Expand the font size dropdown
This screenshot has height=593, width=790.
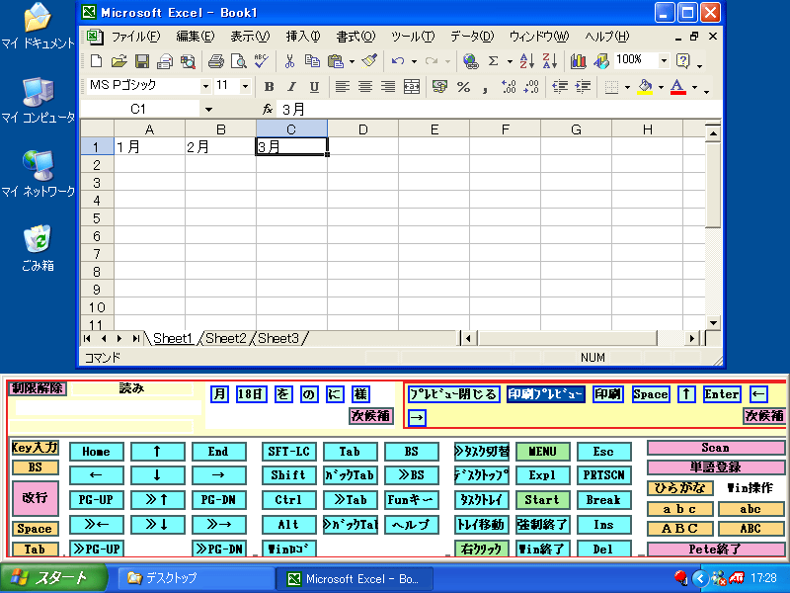click(x=245, y=86)
